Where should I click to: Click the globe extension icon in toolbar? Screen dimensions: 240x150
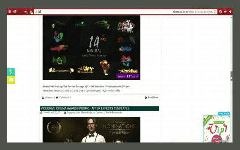[x=15, y=12]
